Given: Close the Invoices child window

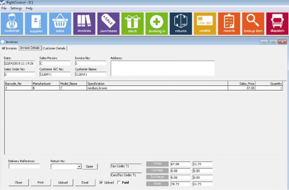Looking at the screenshot, I should [282, 42].
